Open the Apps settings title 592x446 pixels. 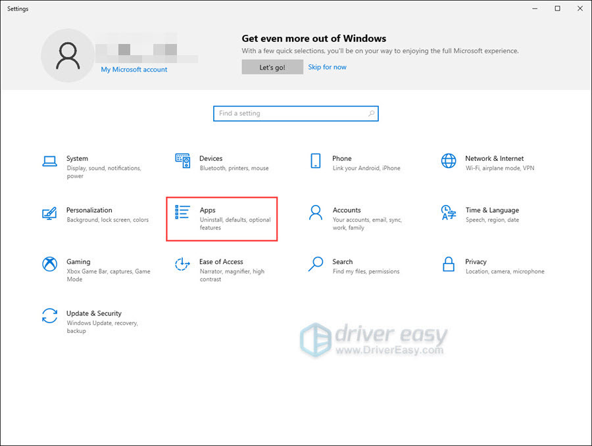[208, 210]
